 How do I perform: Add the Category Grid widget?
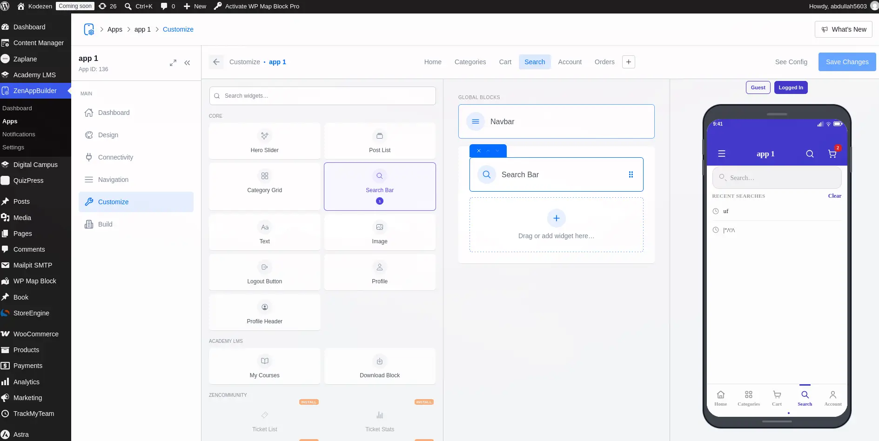(x=265, y=187)
